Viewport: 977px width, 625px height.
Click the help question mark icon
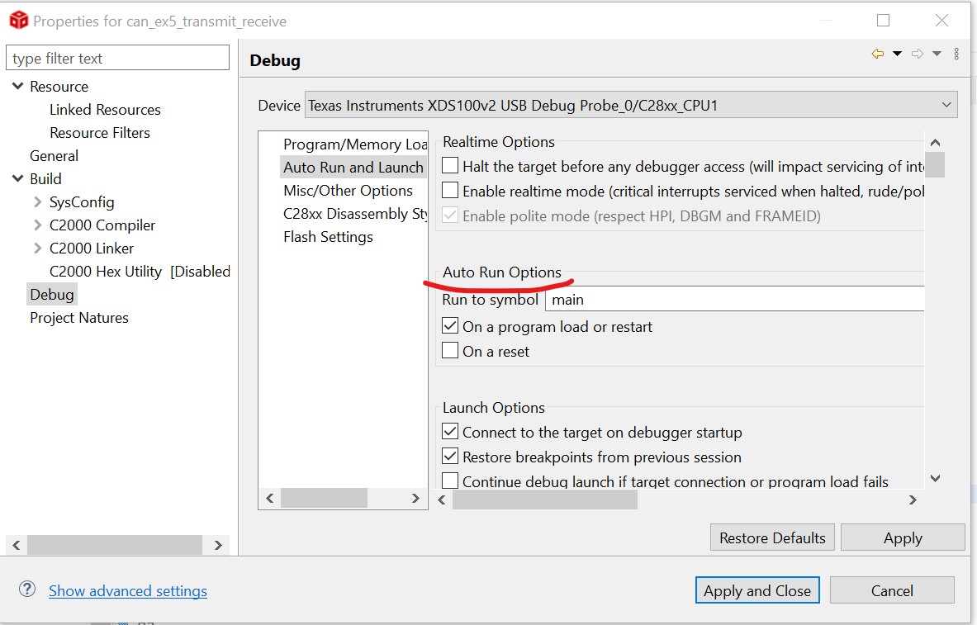coord(27,589)
